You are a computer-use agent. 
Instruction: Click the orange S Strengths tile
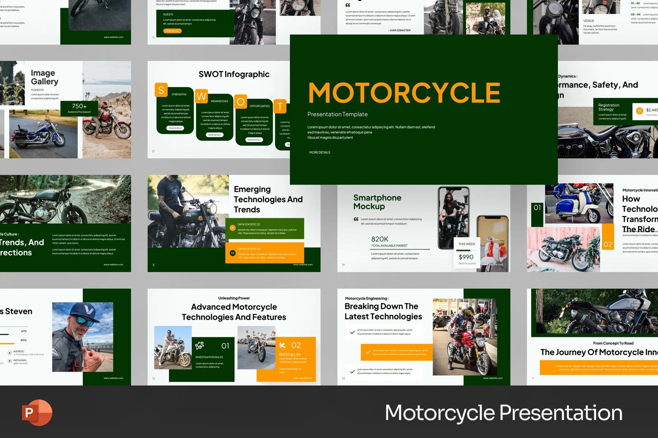pos(161,90)
